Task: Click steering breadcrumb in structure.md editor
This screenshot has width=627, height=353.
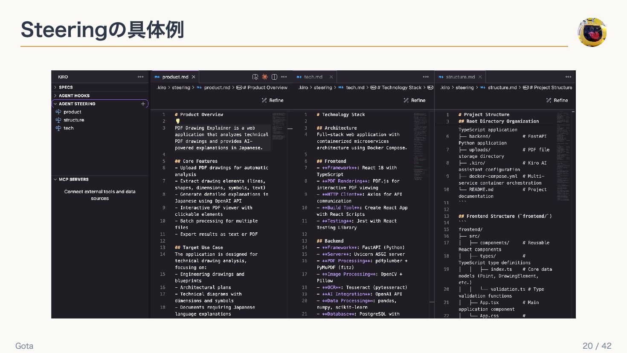Action: click(x=464, y=88)
